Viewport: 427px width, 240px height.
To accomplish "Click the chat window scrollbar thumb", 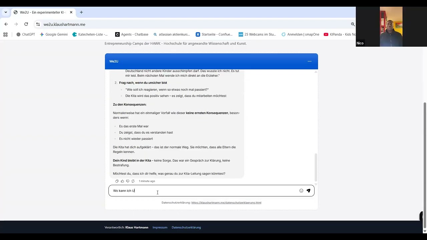I will click(x=316, y=167).
